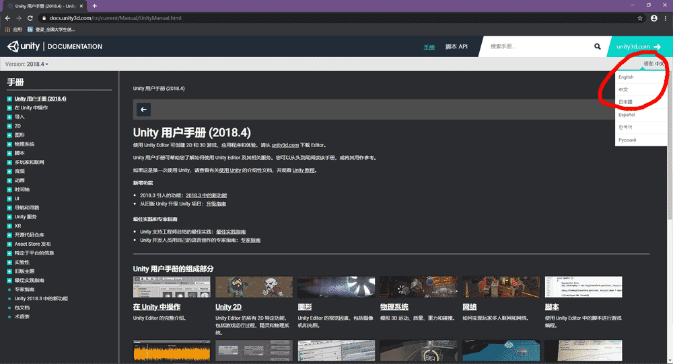
Task: Select Unity 用户手册 (2018.4) sidebar entry
Action: tap(40, 99)
